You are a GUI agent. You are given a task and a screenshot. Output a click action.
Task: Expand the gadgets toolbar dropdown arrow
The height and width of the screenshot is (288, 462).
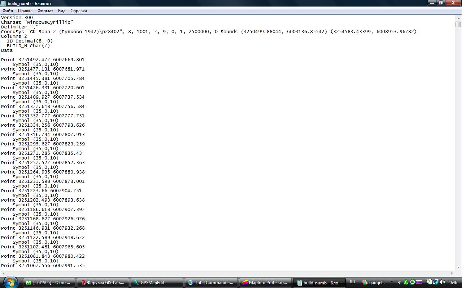coord(392,282)
